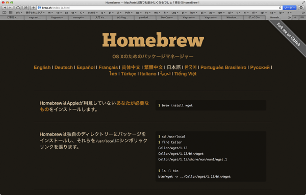Select the active Homeb... tab
Image resolution: width=306 pixels, height=195 pixels.
click(x=275, y=17)
